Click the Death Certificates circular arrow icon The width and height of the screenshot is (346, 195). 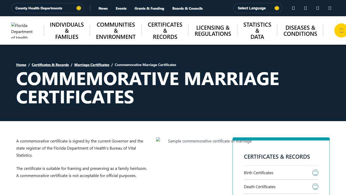pos(315,187)
